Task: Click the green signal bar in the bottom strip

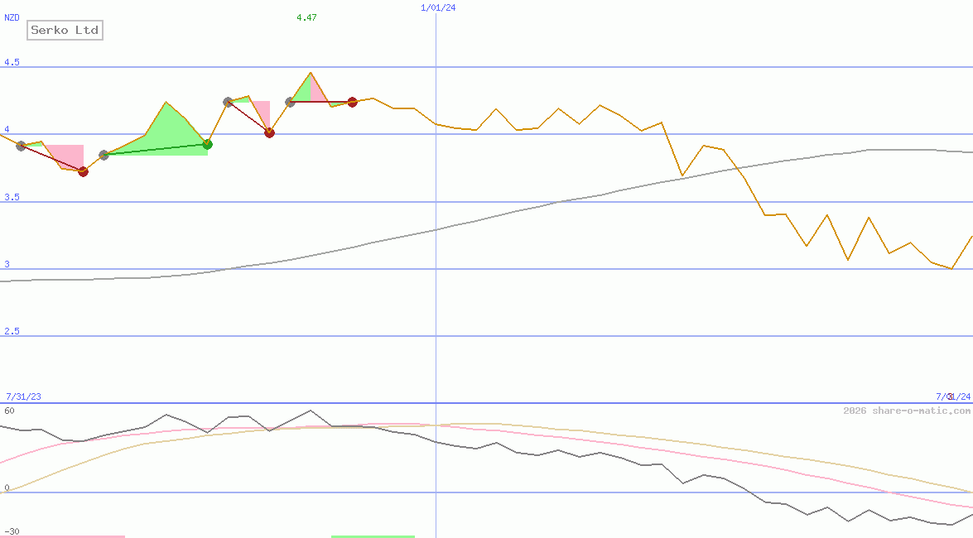Action: coord(373,536)
